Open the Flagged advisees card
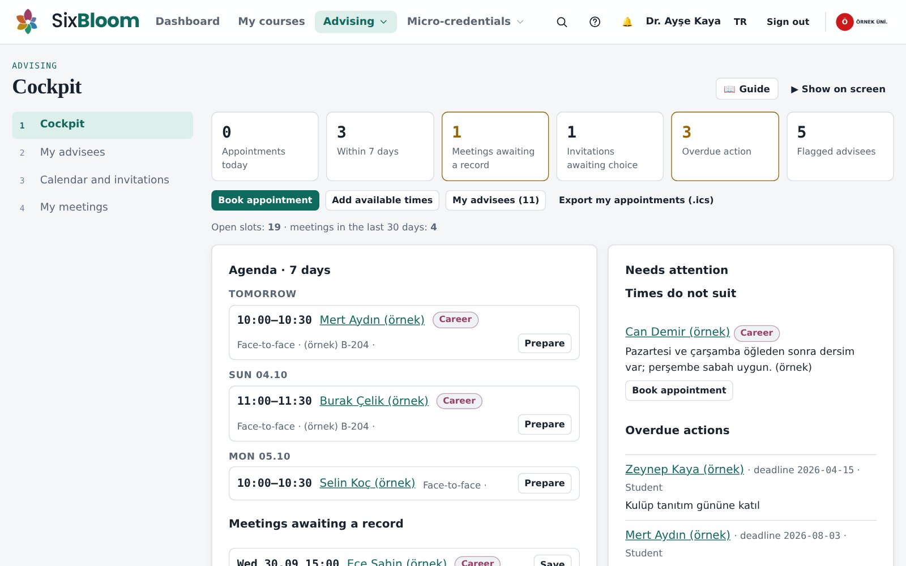906x566 pixels. [x=840, y=147]
